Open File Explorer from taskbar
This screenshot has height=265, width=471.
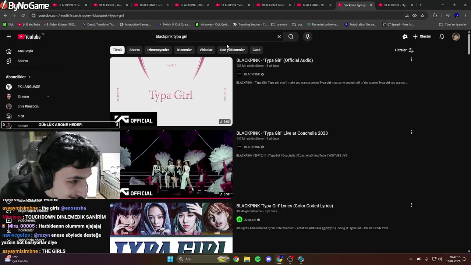tap(247, 259)
